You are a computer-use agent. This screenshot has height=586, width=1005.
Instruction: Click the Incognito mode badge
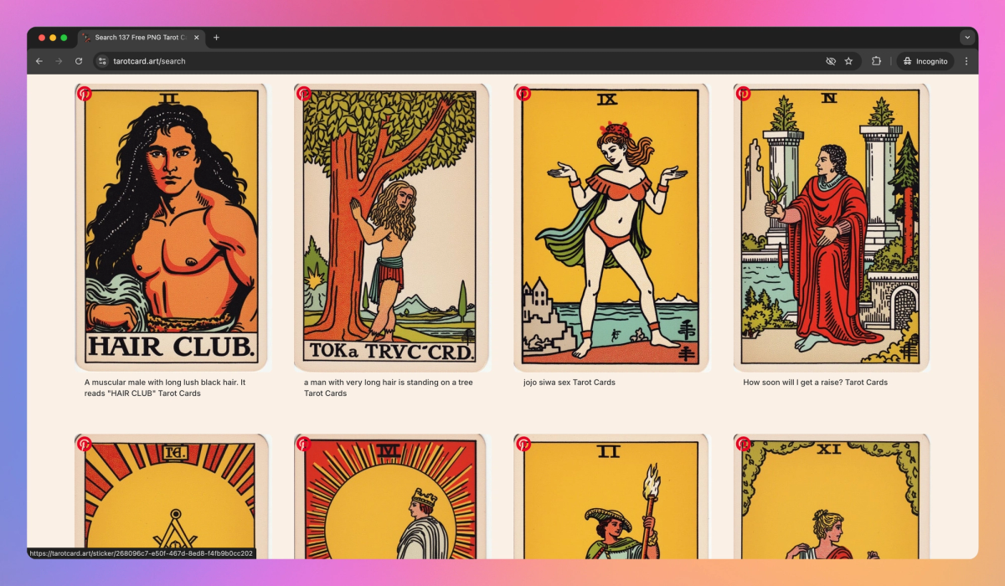tap(924, 60)
